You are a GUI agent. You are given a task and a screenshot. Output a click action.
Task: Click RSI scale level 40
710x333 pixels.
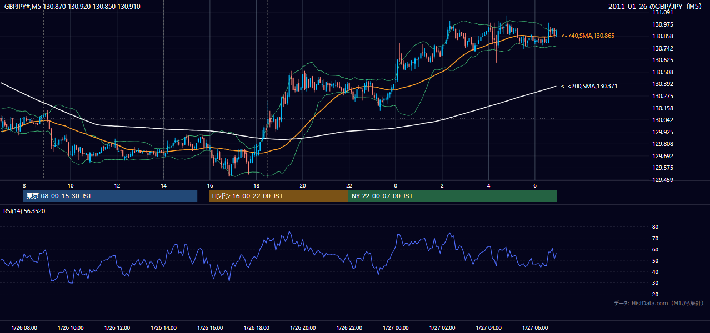[655, 271]
